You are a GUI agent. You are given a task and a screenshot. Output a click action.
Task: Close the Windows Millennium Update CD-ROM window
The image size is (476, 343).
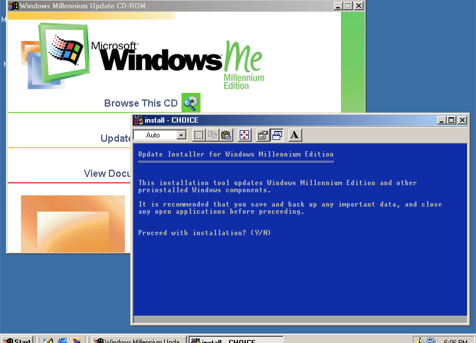click(359, 6)
